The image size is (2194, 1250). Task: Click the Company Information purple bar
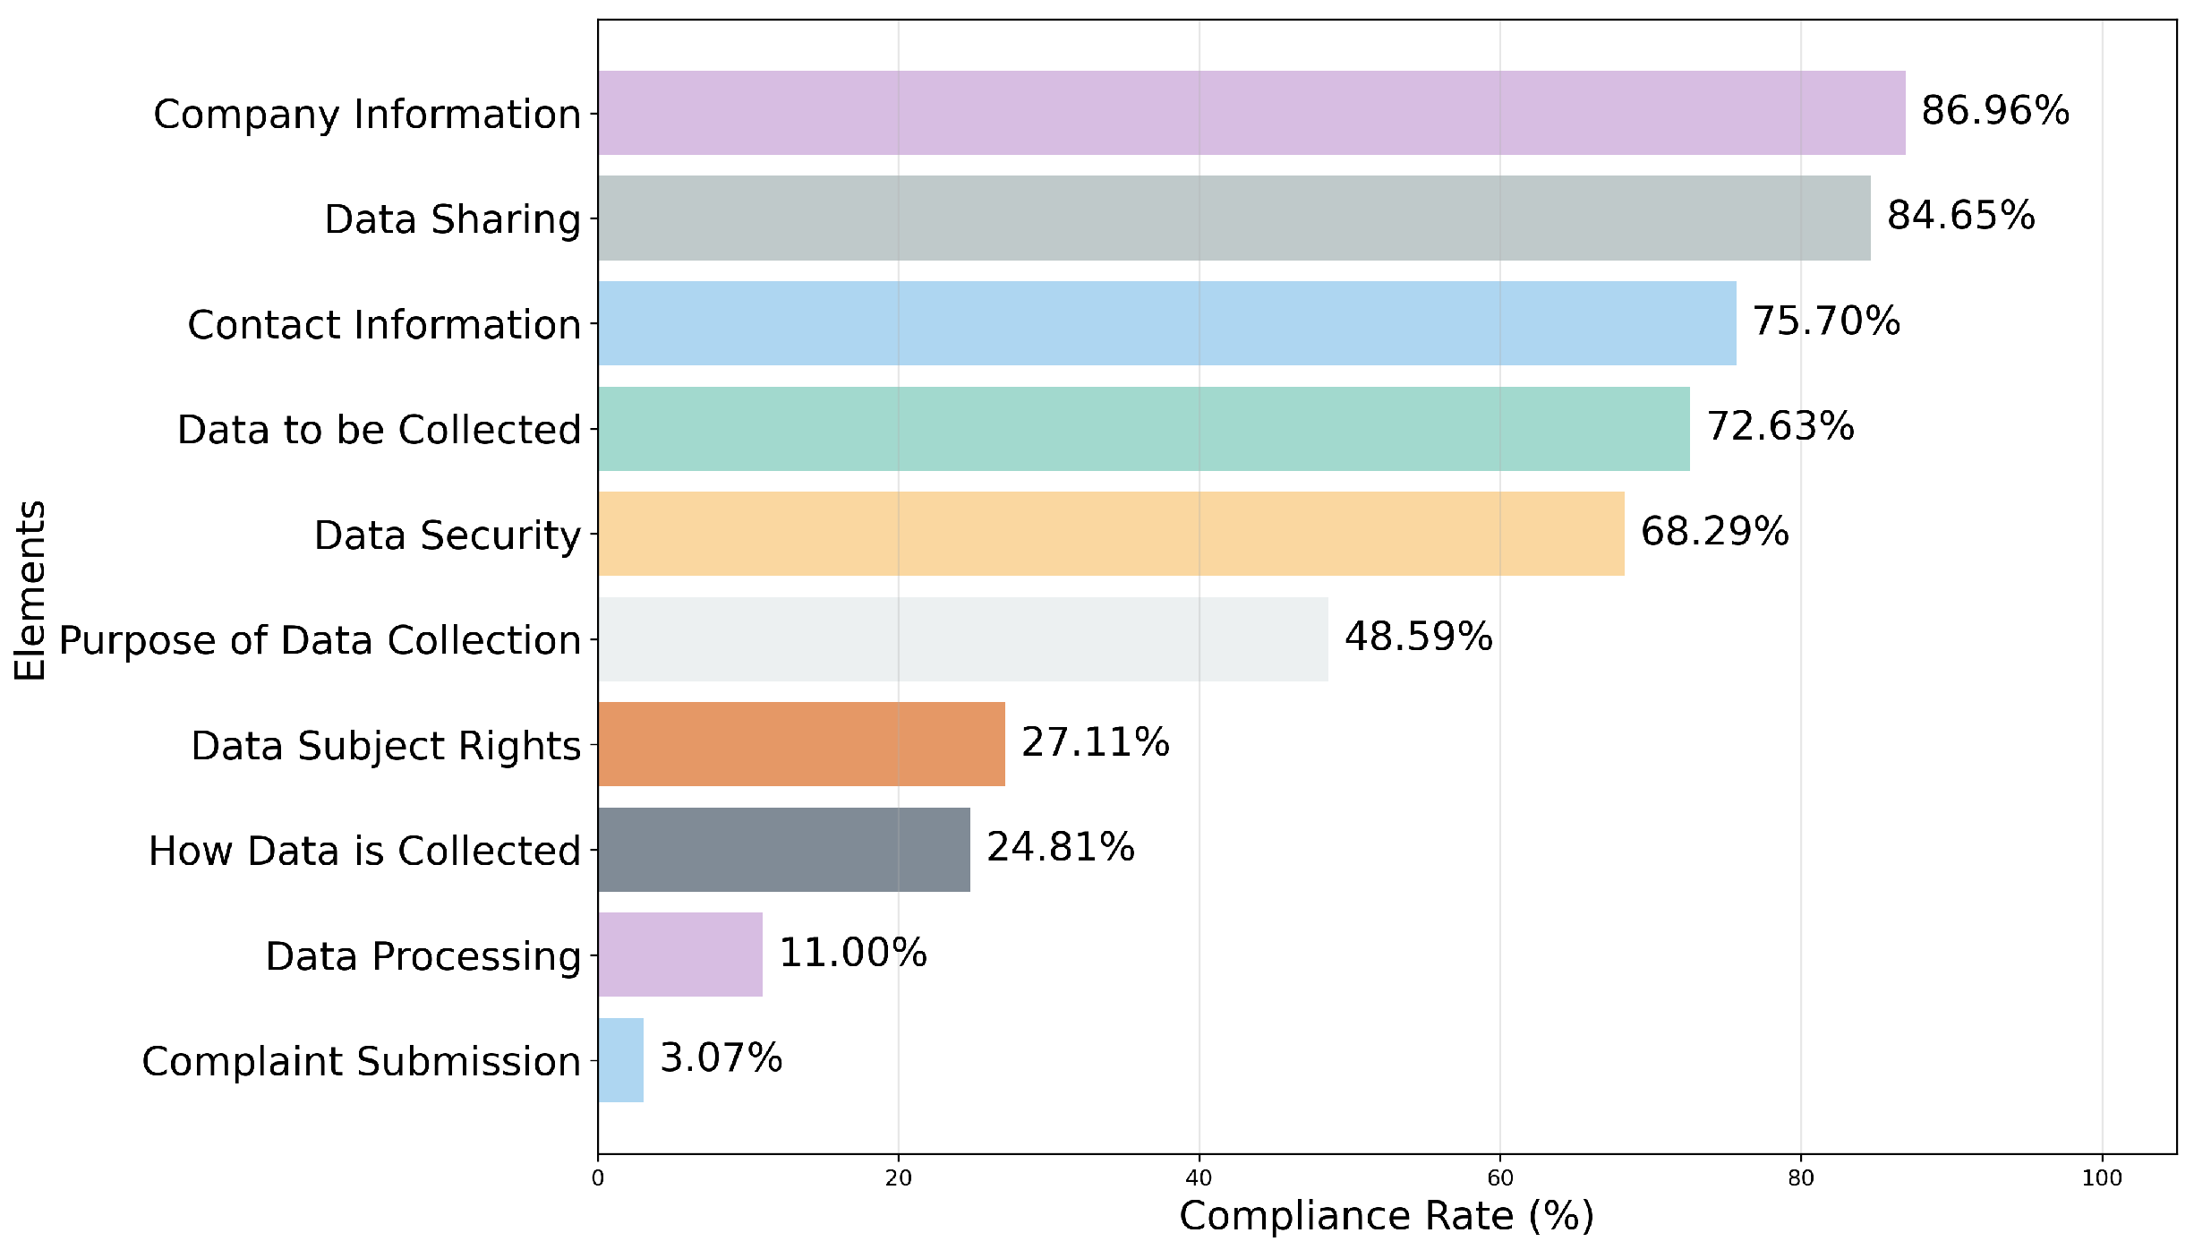(1251, 113)
